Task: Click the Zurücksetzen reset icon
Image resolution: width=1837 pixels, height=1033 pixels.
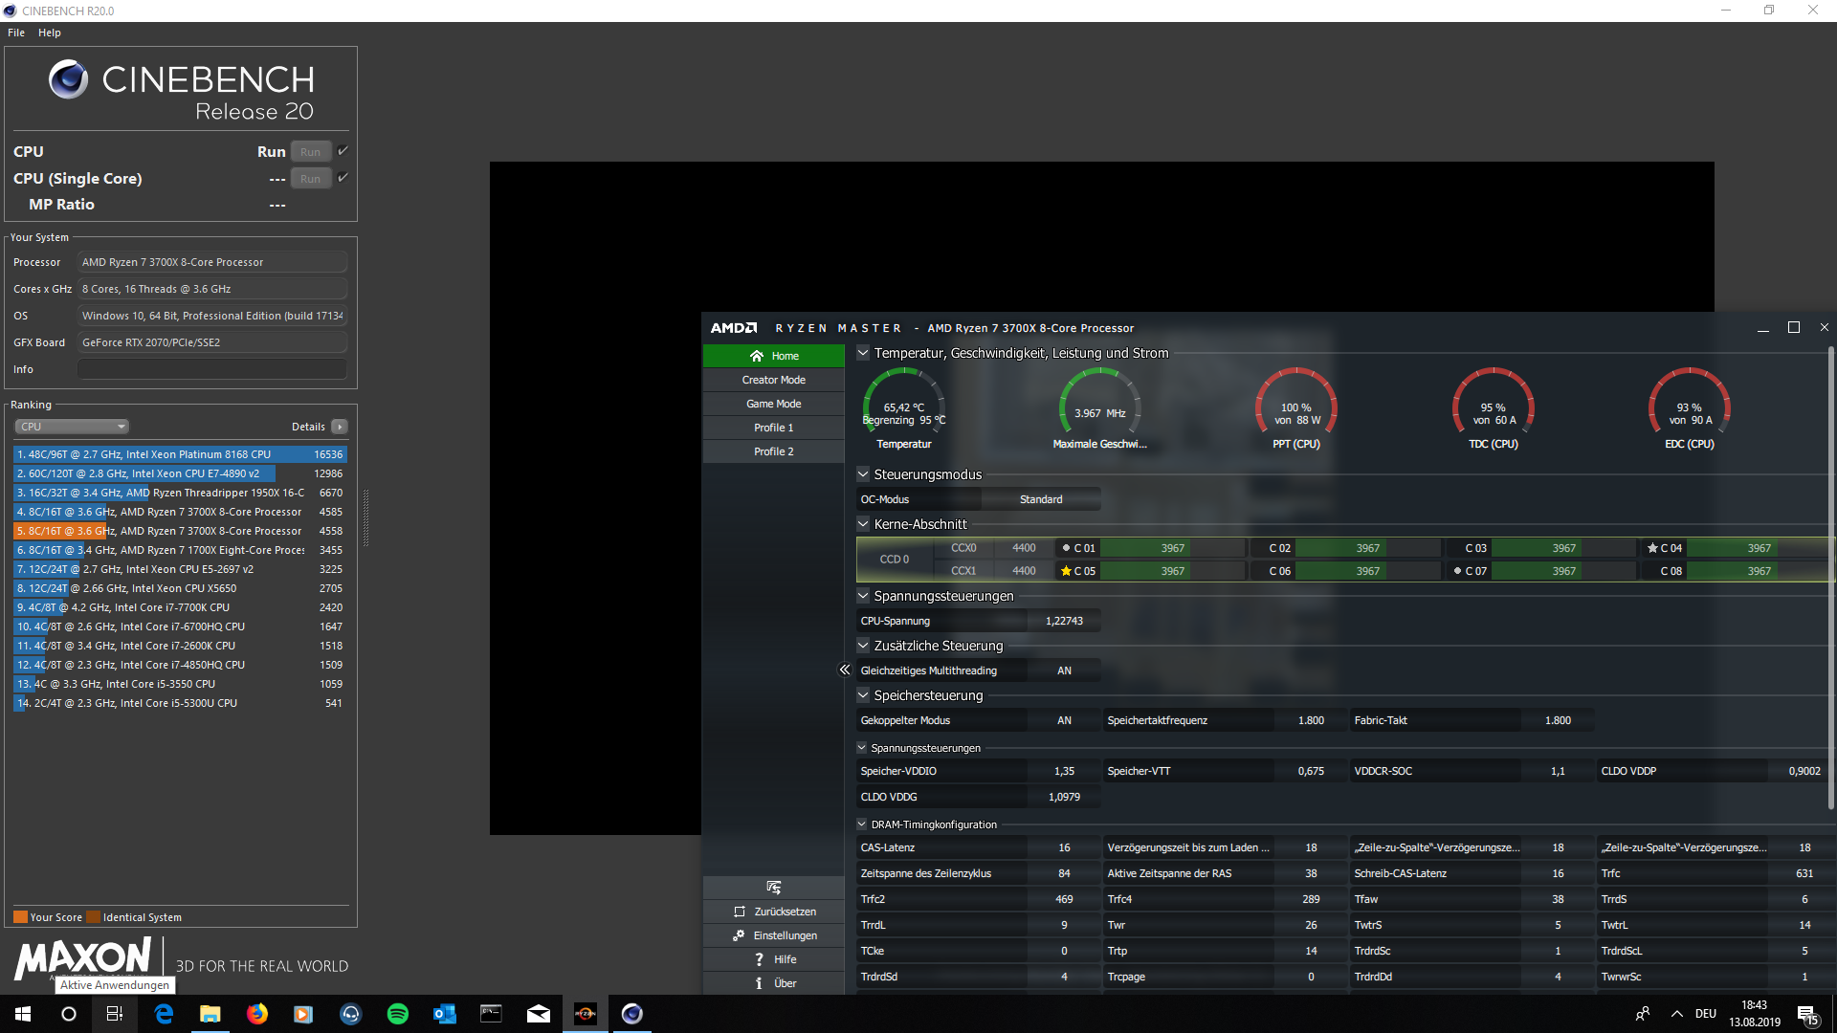Action: (x=740, y=912)
